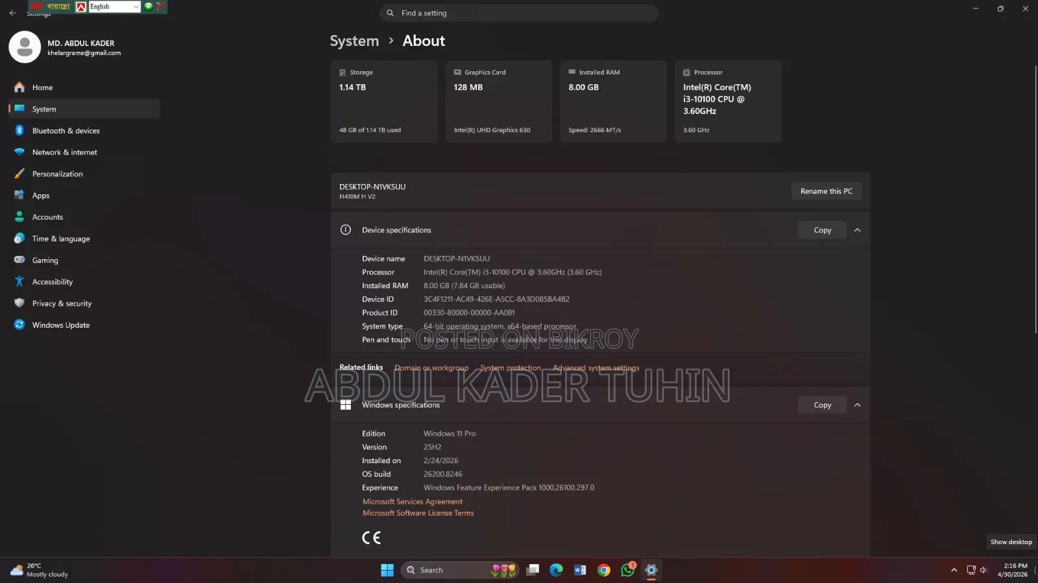Screen dimensions: 1038x583
Task: Click the Device ID value text
Action: pyautogui.click(x=496, y=299)
